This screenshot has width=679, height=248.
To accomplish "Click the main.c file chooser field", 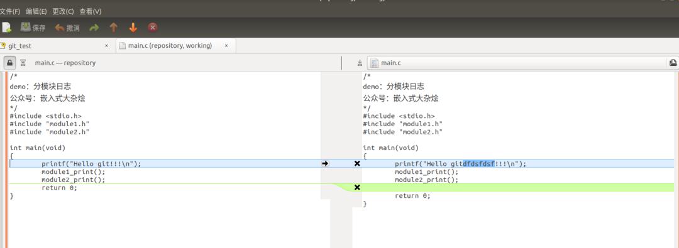I will point(518,63).
